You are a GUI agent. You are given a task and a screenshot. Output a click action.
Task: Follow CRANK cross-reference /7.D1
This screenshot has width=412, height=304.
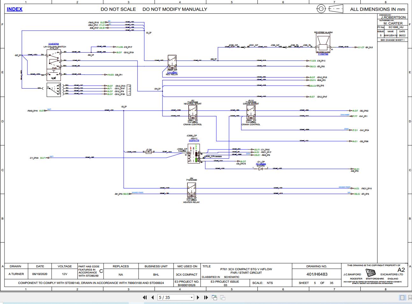pyautogui.click(x=355, y=130)
